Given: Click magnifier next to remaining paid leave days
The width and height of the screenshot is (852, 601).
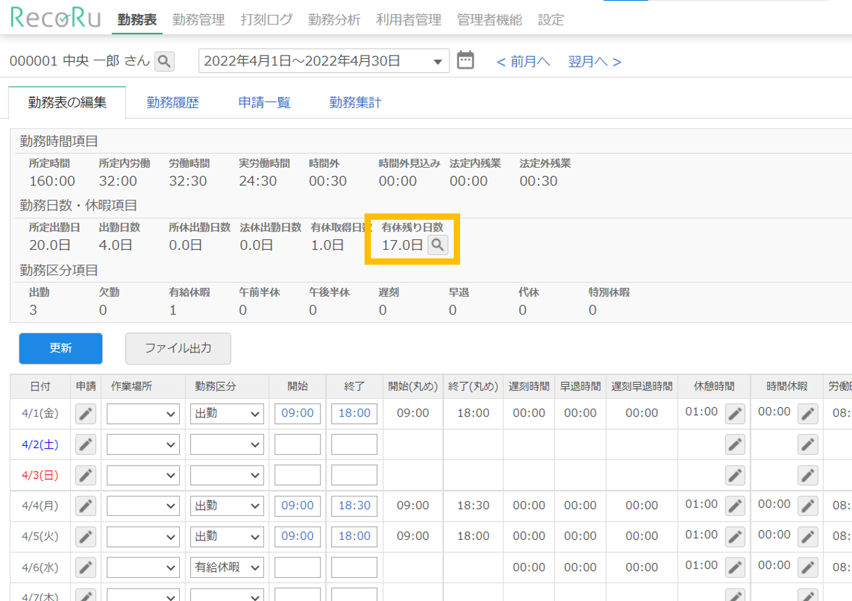Looking at the screenshot, I should coord(438,245).
